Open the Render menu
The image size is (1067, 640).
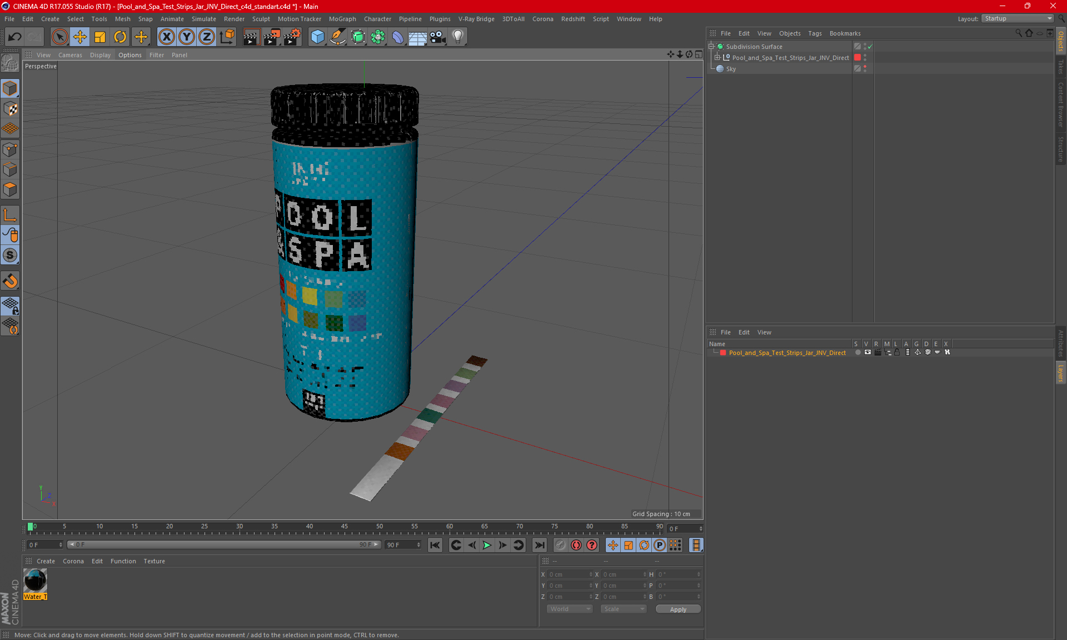[x=234, y=19]
